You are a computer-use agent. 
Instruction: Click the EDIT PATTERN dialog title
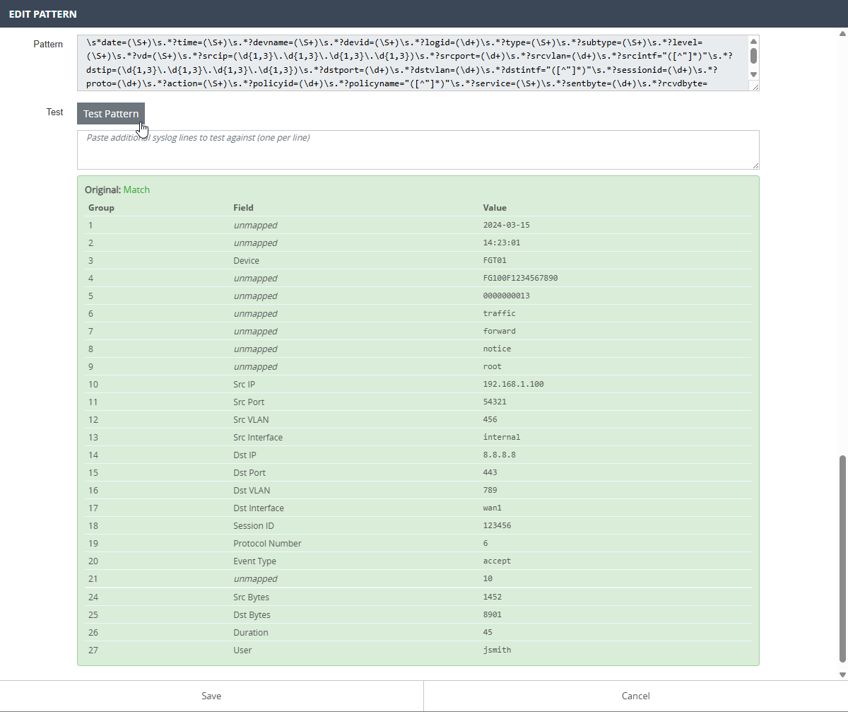pyautogui.click(x=42, y=14)
